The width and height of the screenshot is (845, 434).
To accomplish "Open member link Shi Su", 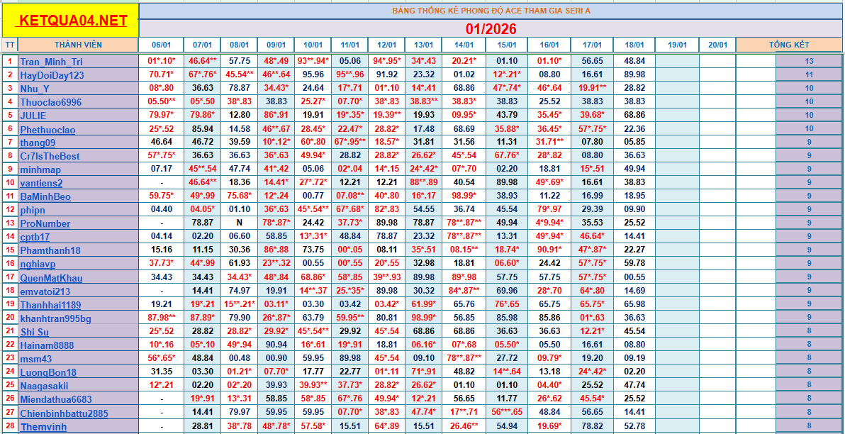I will point(35,332).
